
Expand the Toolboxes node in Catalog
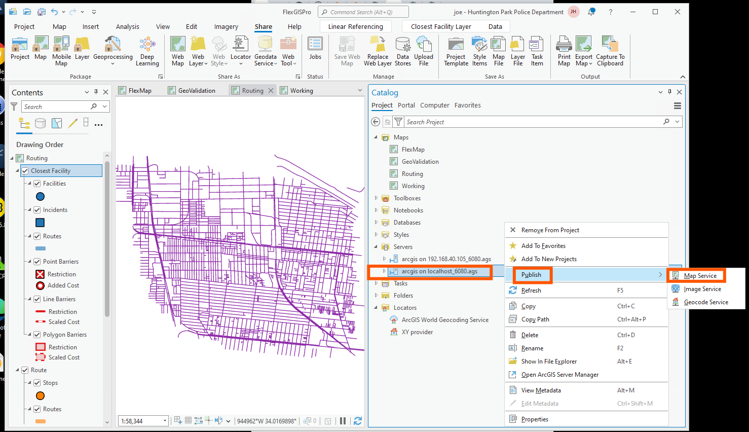[376, 198]
